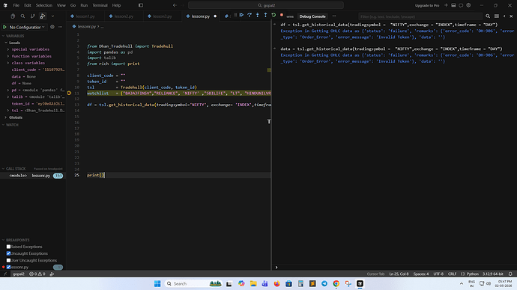Image resolution: width=517 pixels, height=290 pixels.
Task: Select the Debug Console tab
Action: point(312,16)
